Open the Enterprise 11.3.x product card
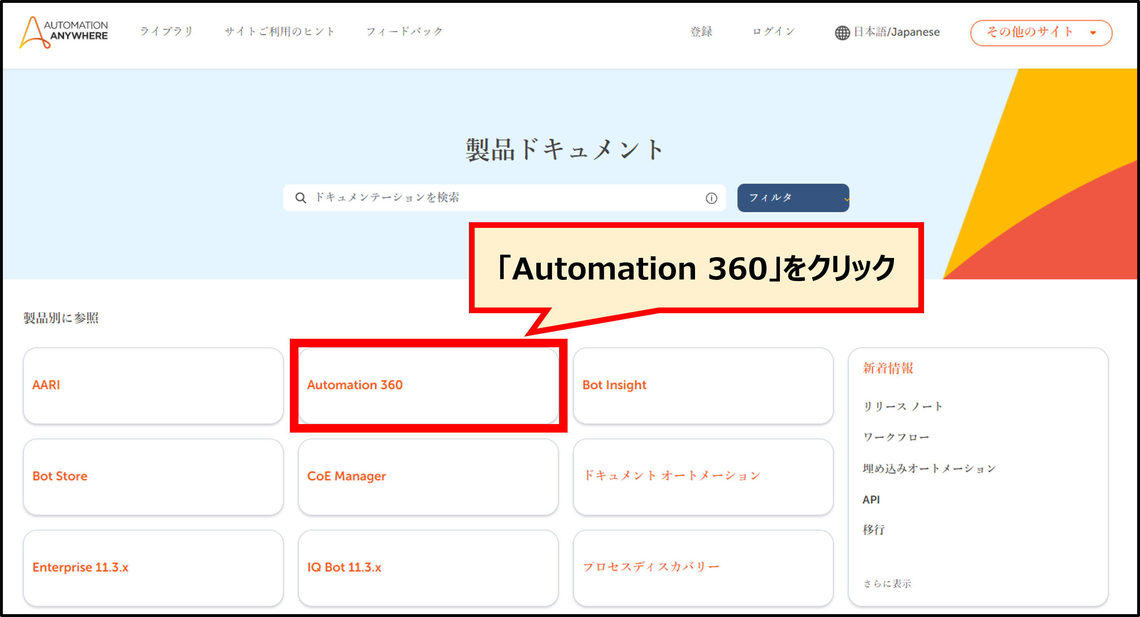 [x=153, y=568]
